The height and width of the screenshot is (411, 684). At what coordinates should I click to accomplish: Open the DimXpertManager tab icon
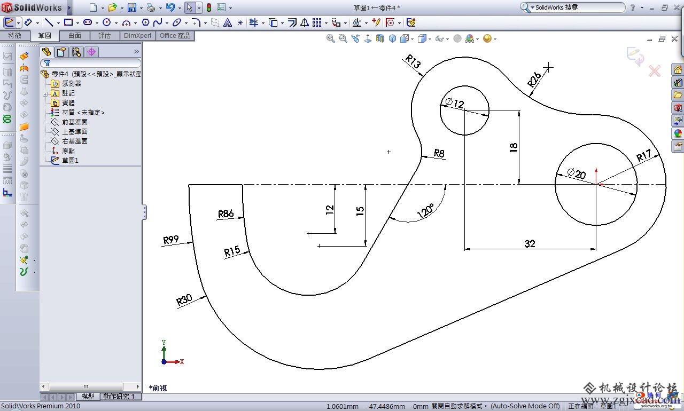pos(91,52)
